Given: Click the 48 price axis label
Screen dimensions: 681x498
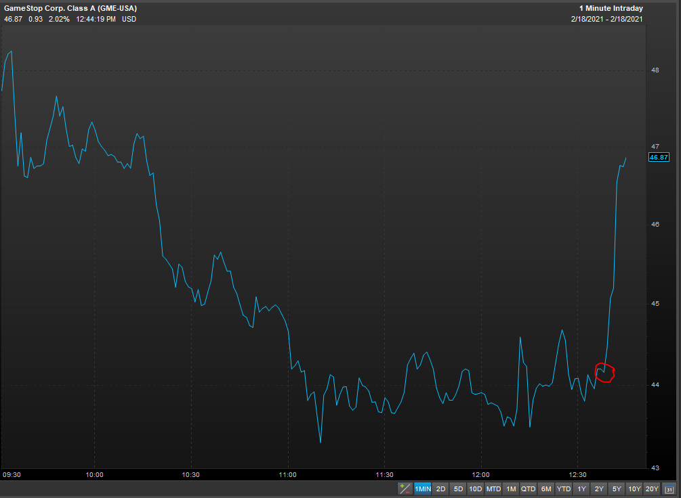Looking at the screenshot, I should point(655,70).
